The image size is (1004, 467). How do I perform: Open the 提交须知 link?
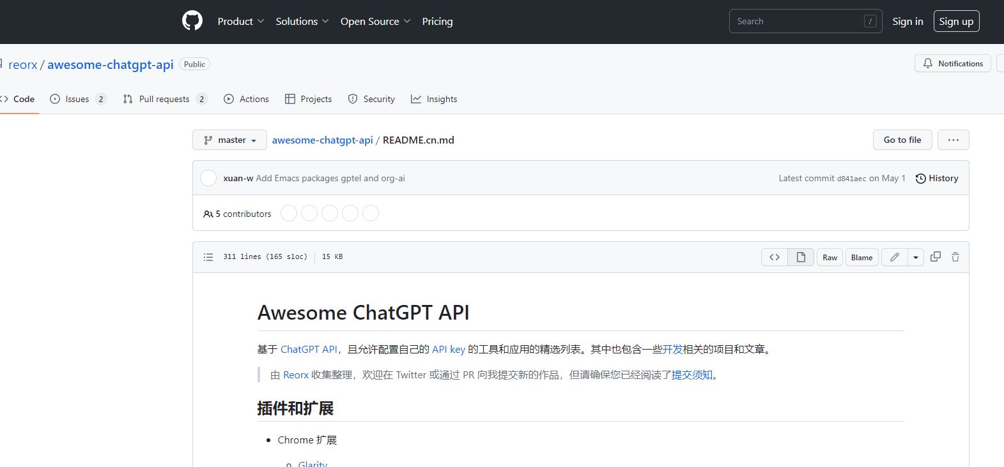click(x=692, y=374)
